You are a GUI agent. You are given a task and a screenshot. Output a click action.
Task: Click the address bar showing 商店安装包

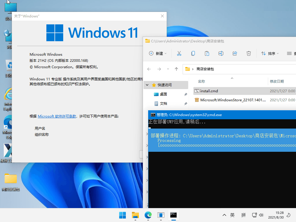coord(240,69)
